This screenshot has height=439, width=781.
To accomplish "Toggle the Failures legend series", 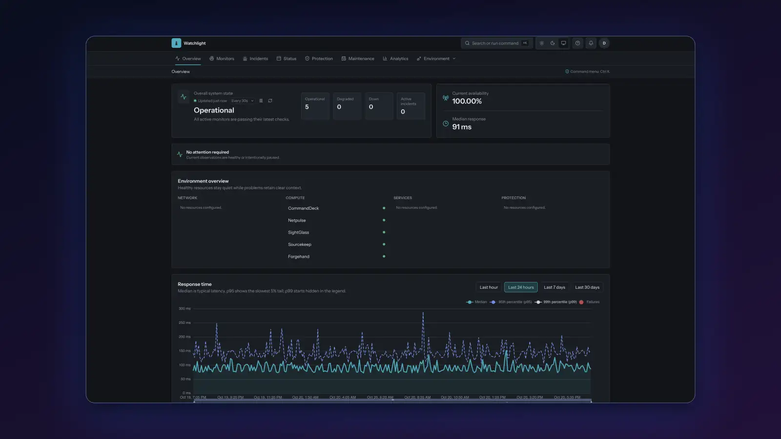I will click(x=589, y=302).
